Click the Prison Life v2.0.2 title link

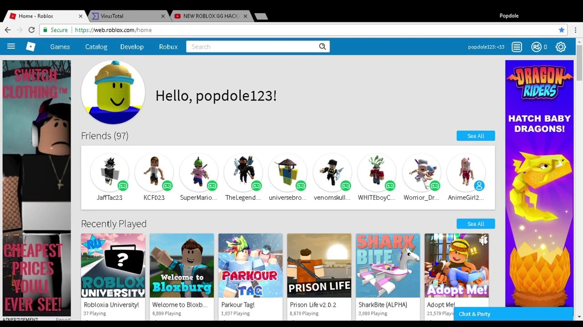[313, 305]
